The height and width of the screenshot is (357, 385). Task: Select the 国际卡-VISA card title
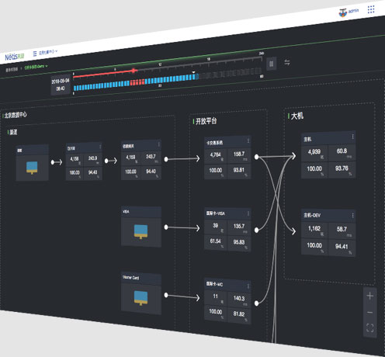click(x=216, y=213)
